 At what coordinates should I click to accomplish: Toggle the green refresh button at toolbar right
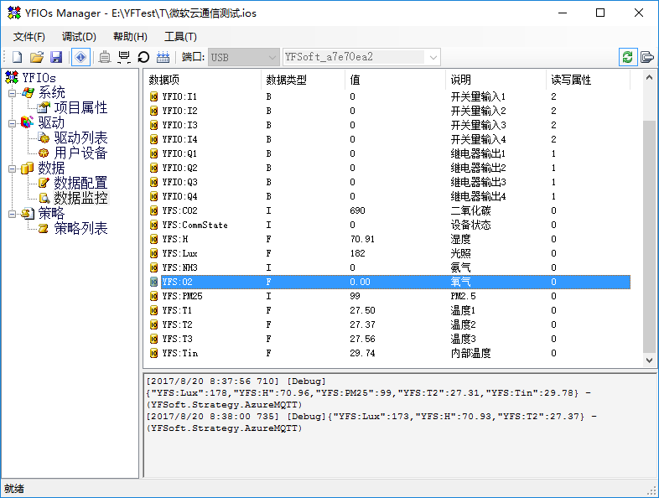point(627,57)
